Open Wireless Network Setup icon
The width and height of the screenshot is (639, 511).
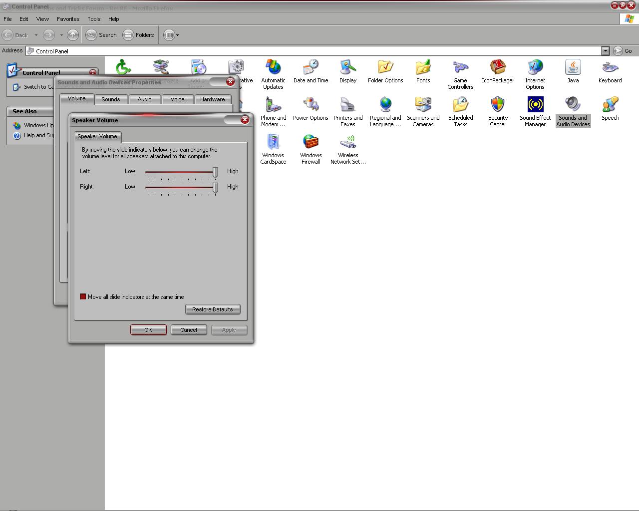[x=348, y=149]
